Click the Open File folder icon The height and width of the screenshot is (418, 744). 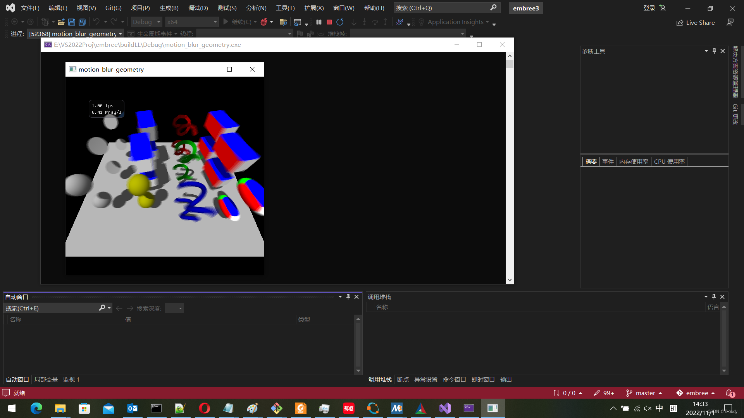[x=61, y=22]
